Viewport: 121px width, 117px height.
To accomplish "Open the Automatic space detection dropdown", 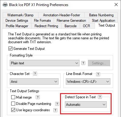I will (86, 105).
